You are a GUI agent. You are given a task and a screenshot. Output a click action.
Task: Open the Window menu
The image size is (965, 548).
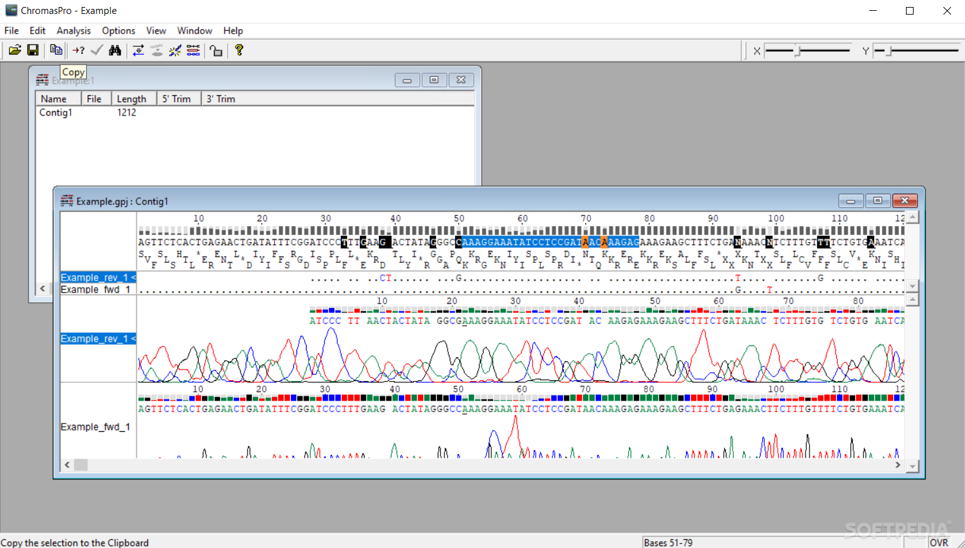[x=194, y=30]
